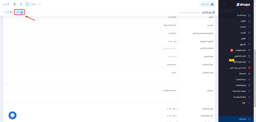Click the Facebook icon in top bar

[x=15, y=4]
